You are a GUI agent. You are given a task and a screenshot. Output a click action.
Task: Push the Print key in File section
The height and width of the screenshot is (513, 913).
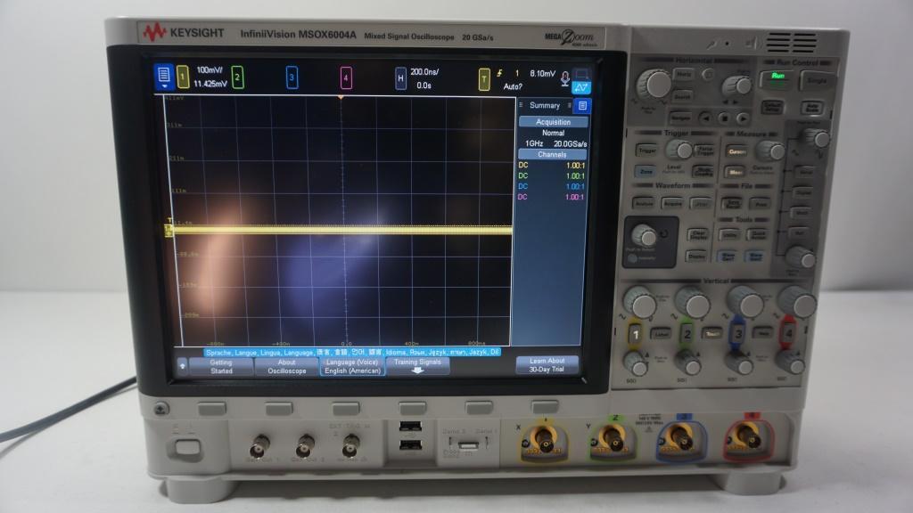[x=760, y=204]
